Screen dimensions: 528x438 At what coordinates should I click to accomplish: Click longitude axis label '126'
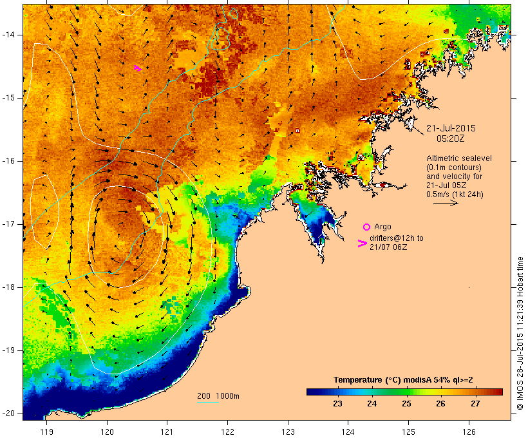[x=469, y=432]
